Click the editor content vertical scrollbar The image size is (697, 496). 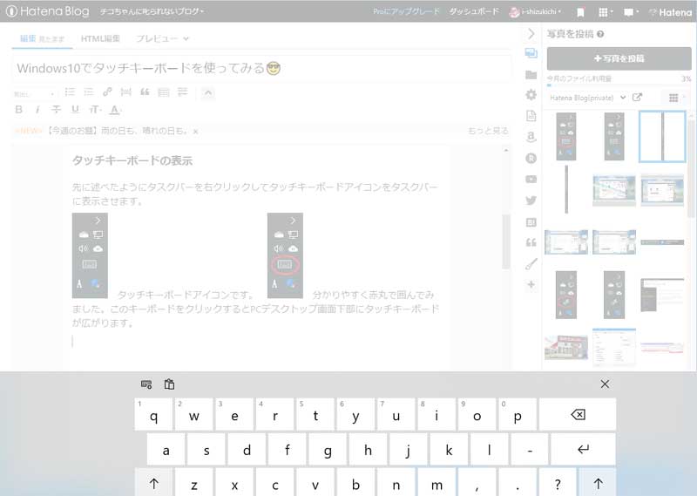click(x=505, y=241)
